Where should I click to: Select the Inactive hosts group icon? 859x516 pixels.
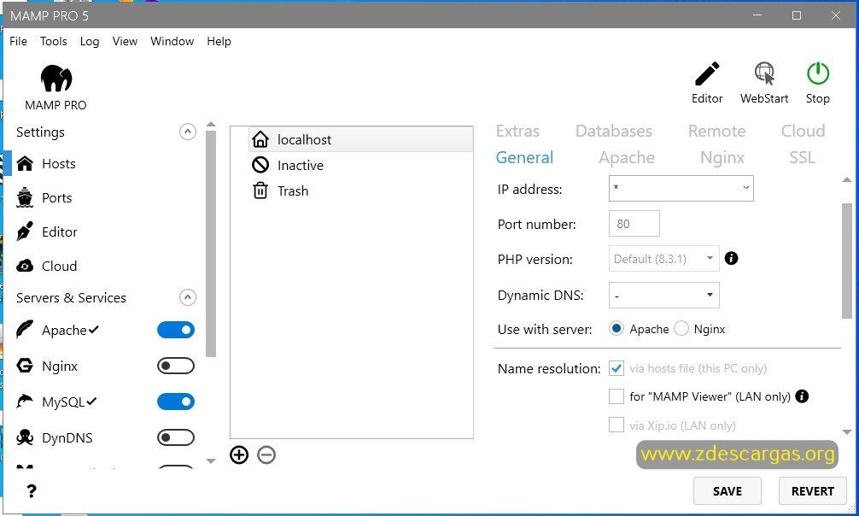coord(260,165)
